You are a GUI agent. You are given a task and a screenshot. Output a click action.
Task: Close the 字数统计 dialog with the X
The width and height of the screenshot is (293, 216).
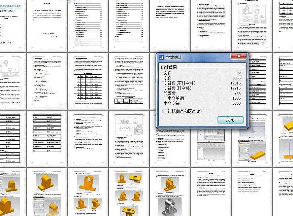pyautogui.click(x=239, y=56)
